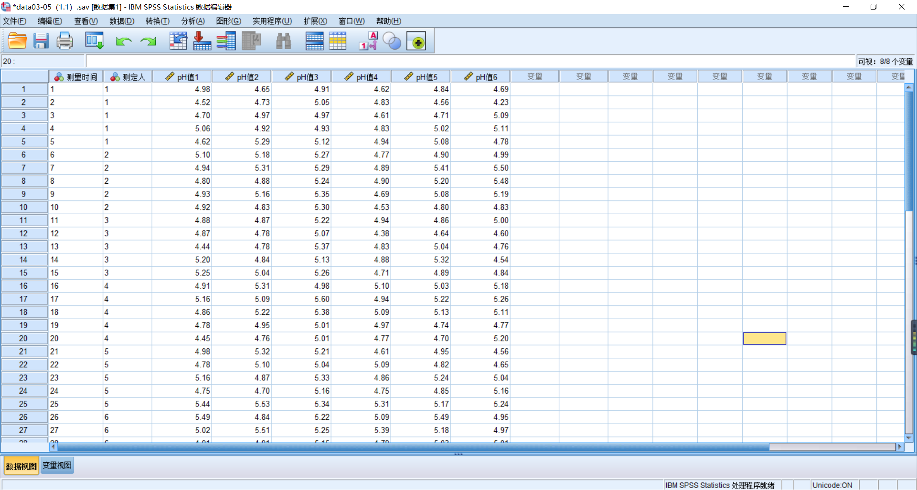Screen dimensions: 917x490
Task: Switch to the 数据视图 tab
Action: point(21,466)
